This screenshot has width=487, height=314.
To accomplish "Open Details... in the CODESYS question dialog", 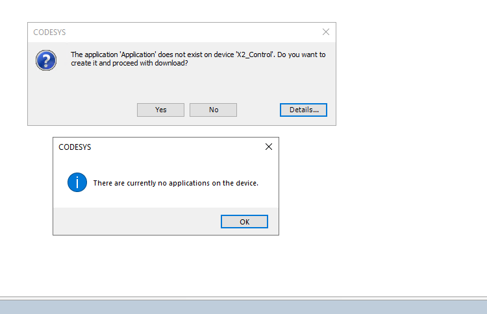I will click(x=303, y=110).
